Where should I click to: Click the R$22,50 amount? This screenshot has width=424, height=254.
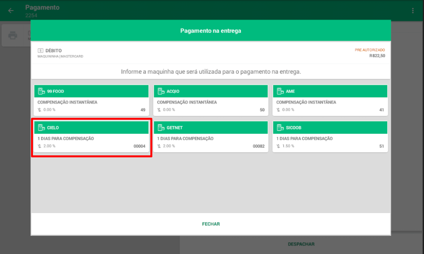(377, 56)
